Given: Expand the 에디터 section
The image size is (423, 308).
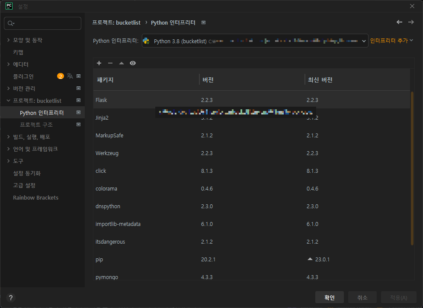Looking at the screenshot, I should click(x=8, y=64).
